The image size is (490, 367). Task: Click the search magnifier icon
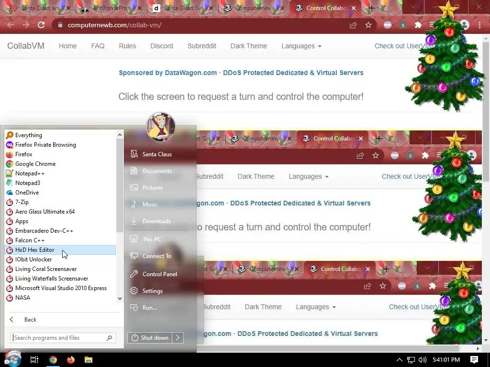click(110, 338)
